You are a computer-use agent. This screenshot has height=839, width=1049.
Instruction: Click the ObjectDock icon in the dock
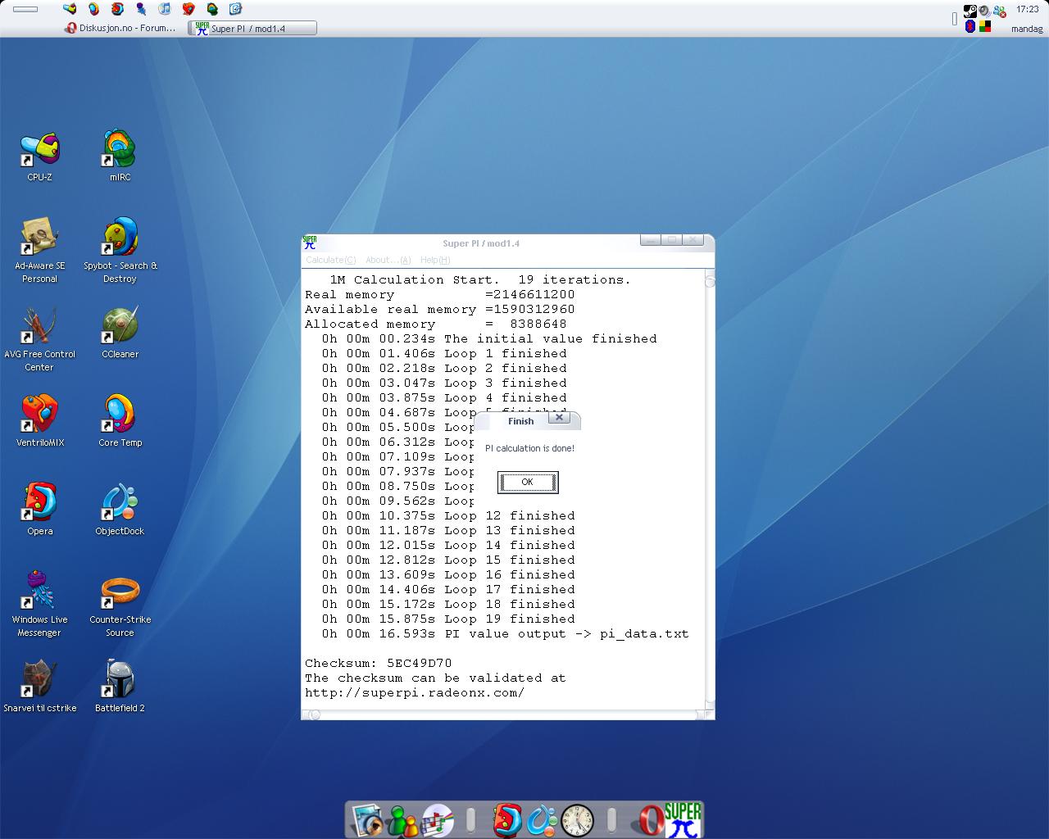click(x=542, y=819)
